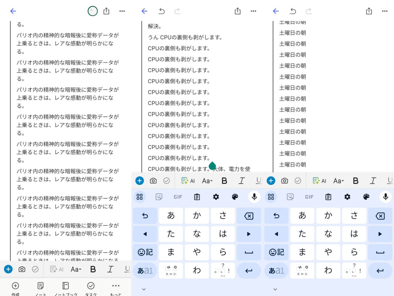Expand the Aa text style dropdown on the middle screen
The width and height of the screenshot is (394, 296).
(207, 181)
